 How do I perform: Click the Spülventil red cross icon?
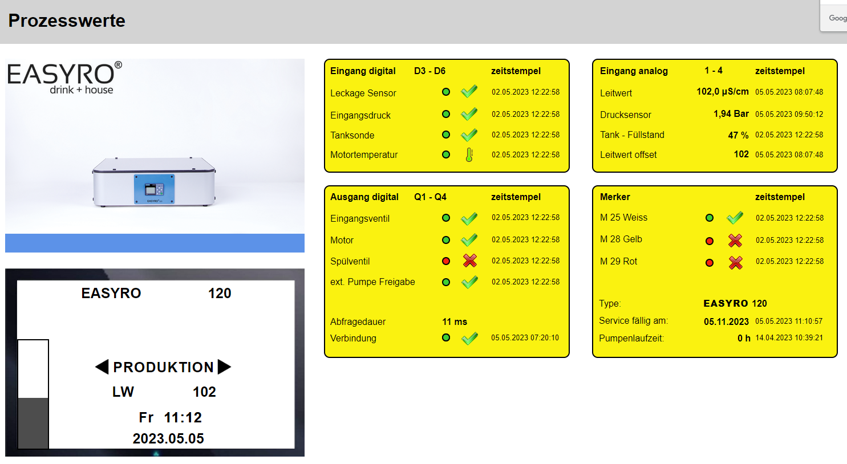click(469, 261)
